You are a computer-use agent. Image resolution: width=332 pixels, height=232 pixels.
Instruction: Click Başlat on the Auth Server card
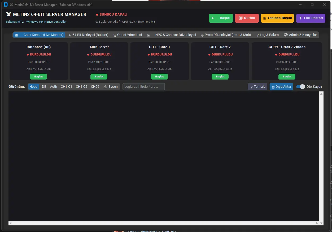click(x=99, y=77)
